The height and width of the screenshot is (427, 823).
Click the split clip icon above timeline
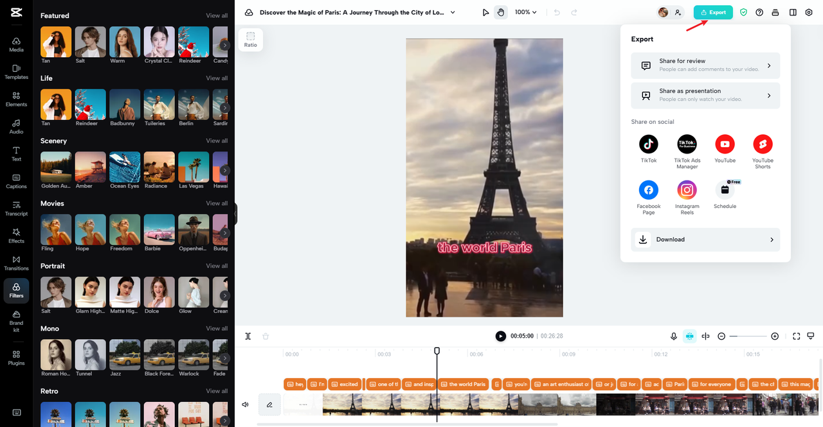tap(248, 336)
